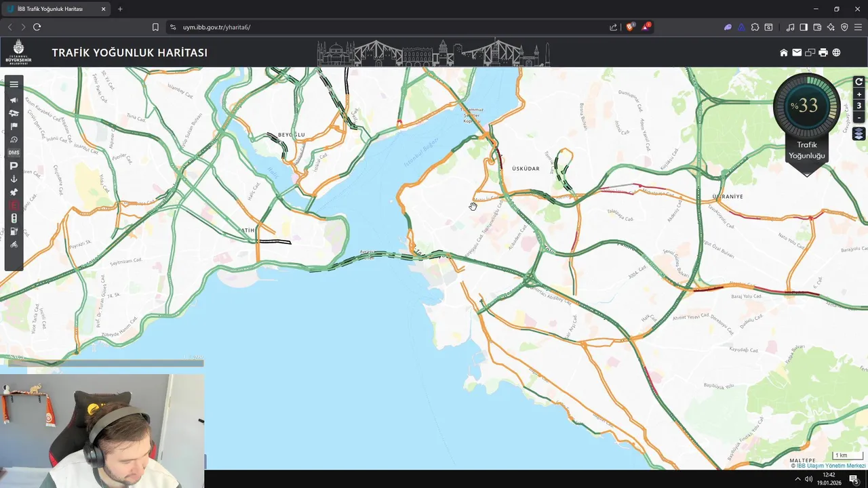Click the MALTEPE district label

[802, 460]
